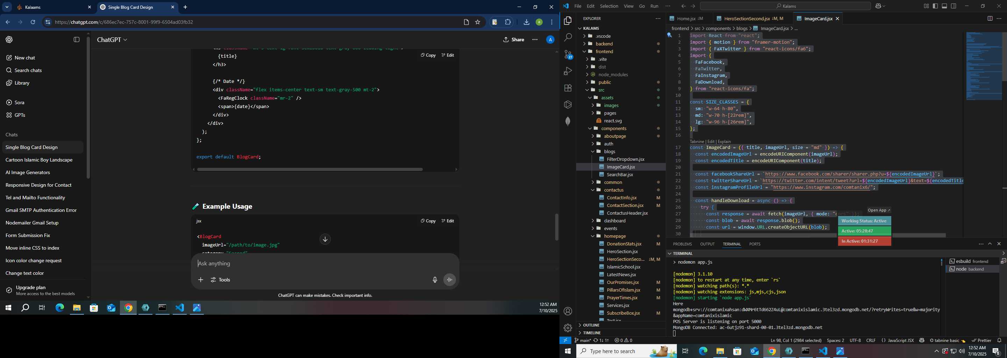Click VS Code go forward arrow

pos(693,6)
